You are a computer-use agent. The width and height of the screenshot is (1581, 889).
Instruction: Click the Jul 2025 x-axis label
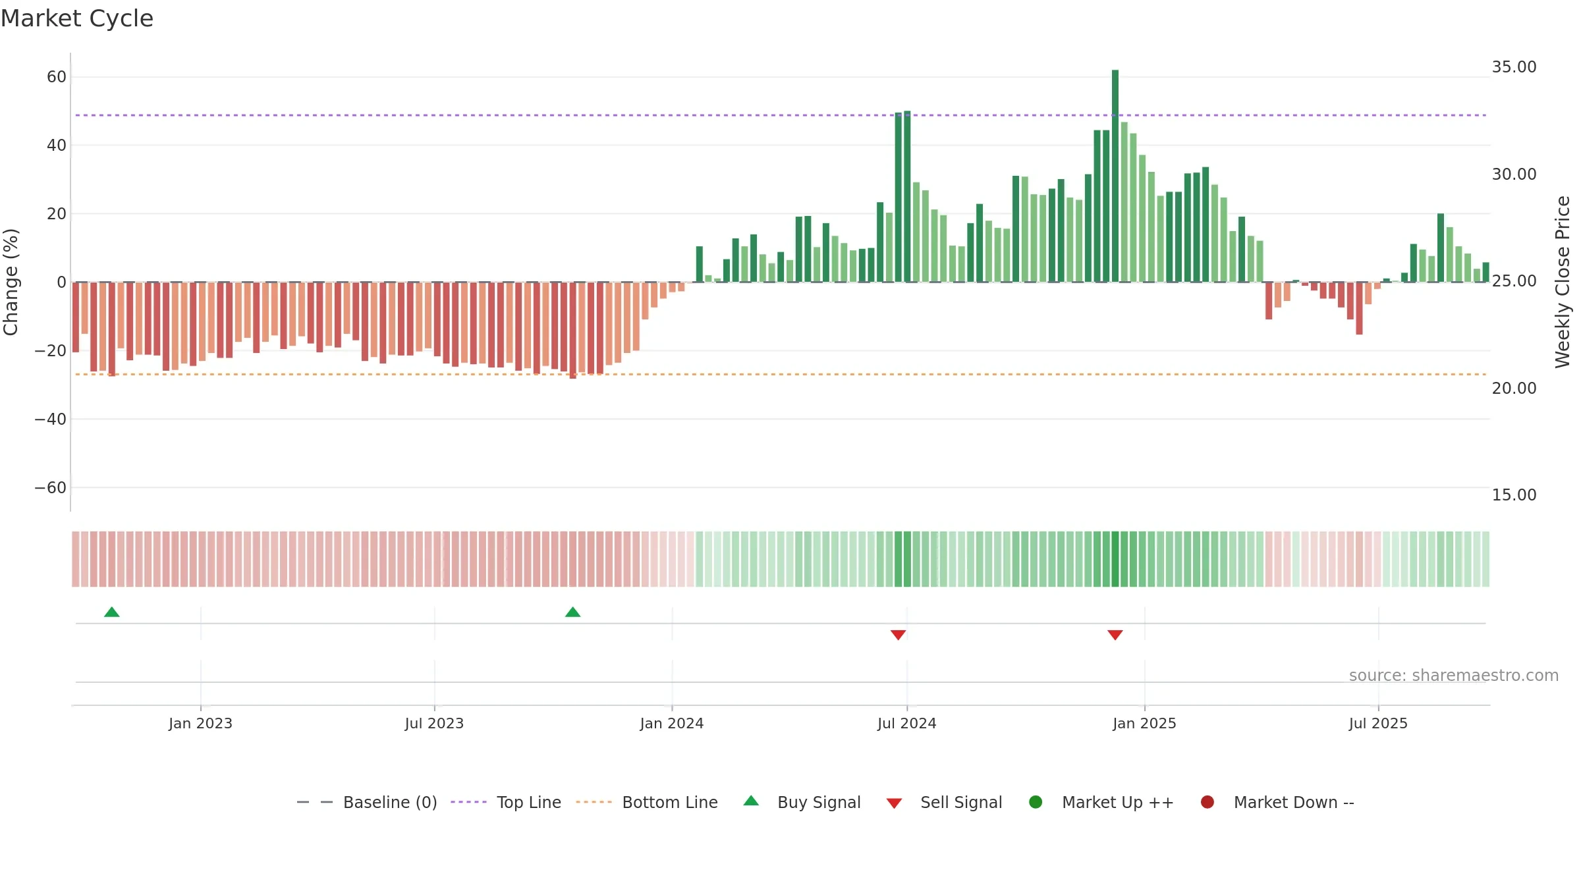coord(1378,723)
